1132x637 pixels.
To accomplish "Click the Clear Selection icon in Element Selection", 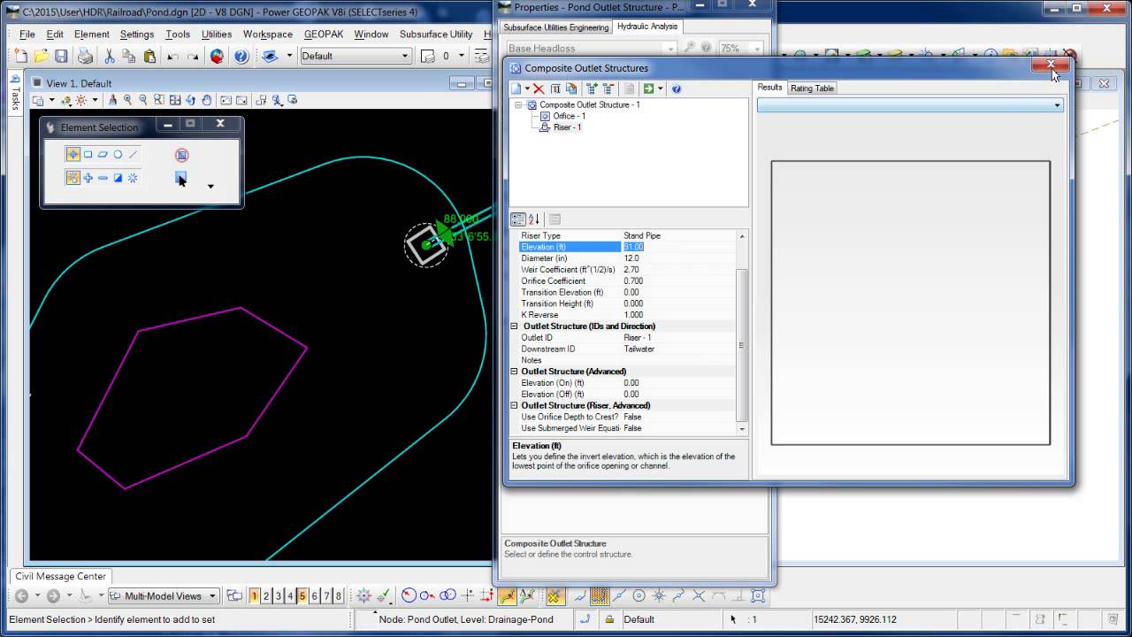I will (x=181, y=155).
